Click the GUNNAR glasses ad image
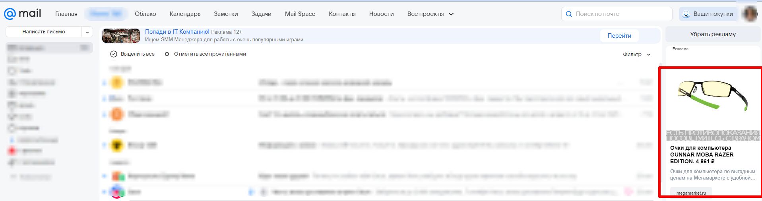The image size is (762, 201). pos(712,97)
